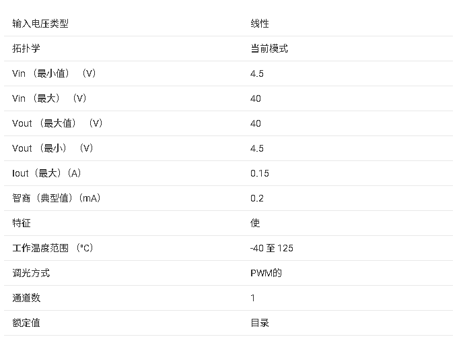Select the 0.2 value in 智商 row

pyautogui.click(x=257, y=198)
